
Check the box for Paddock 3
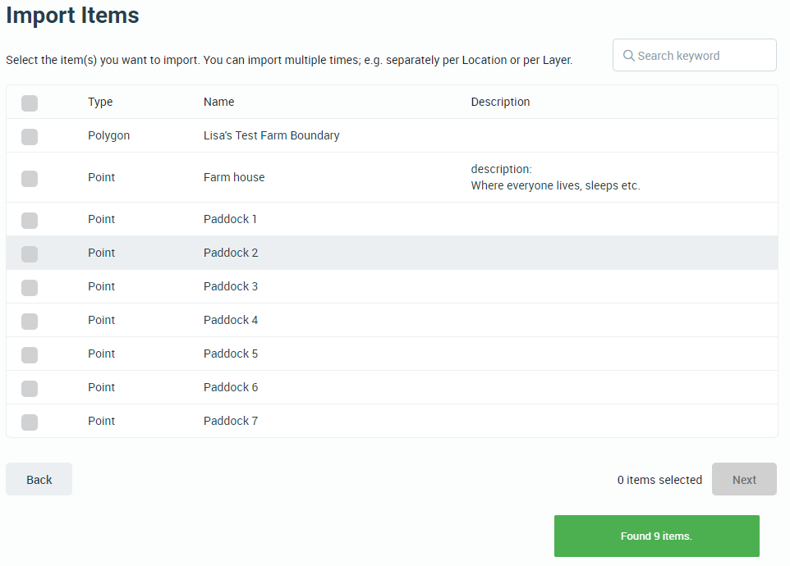(30, 287)
